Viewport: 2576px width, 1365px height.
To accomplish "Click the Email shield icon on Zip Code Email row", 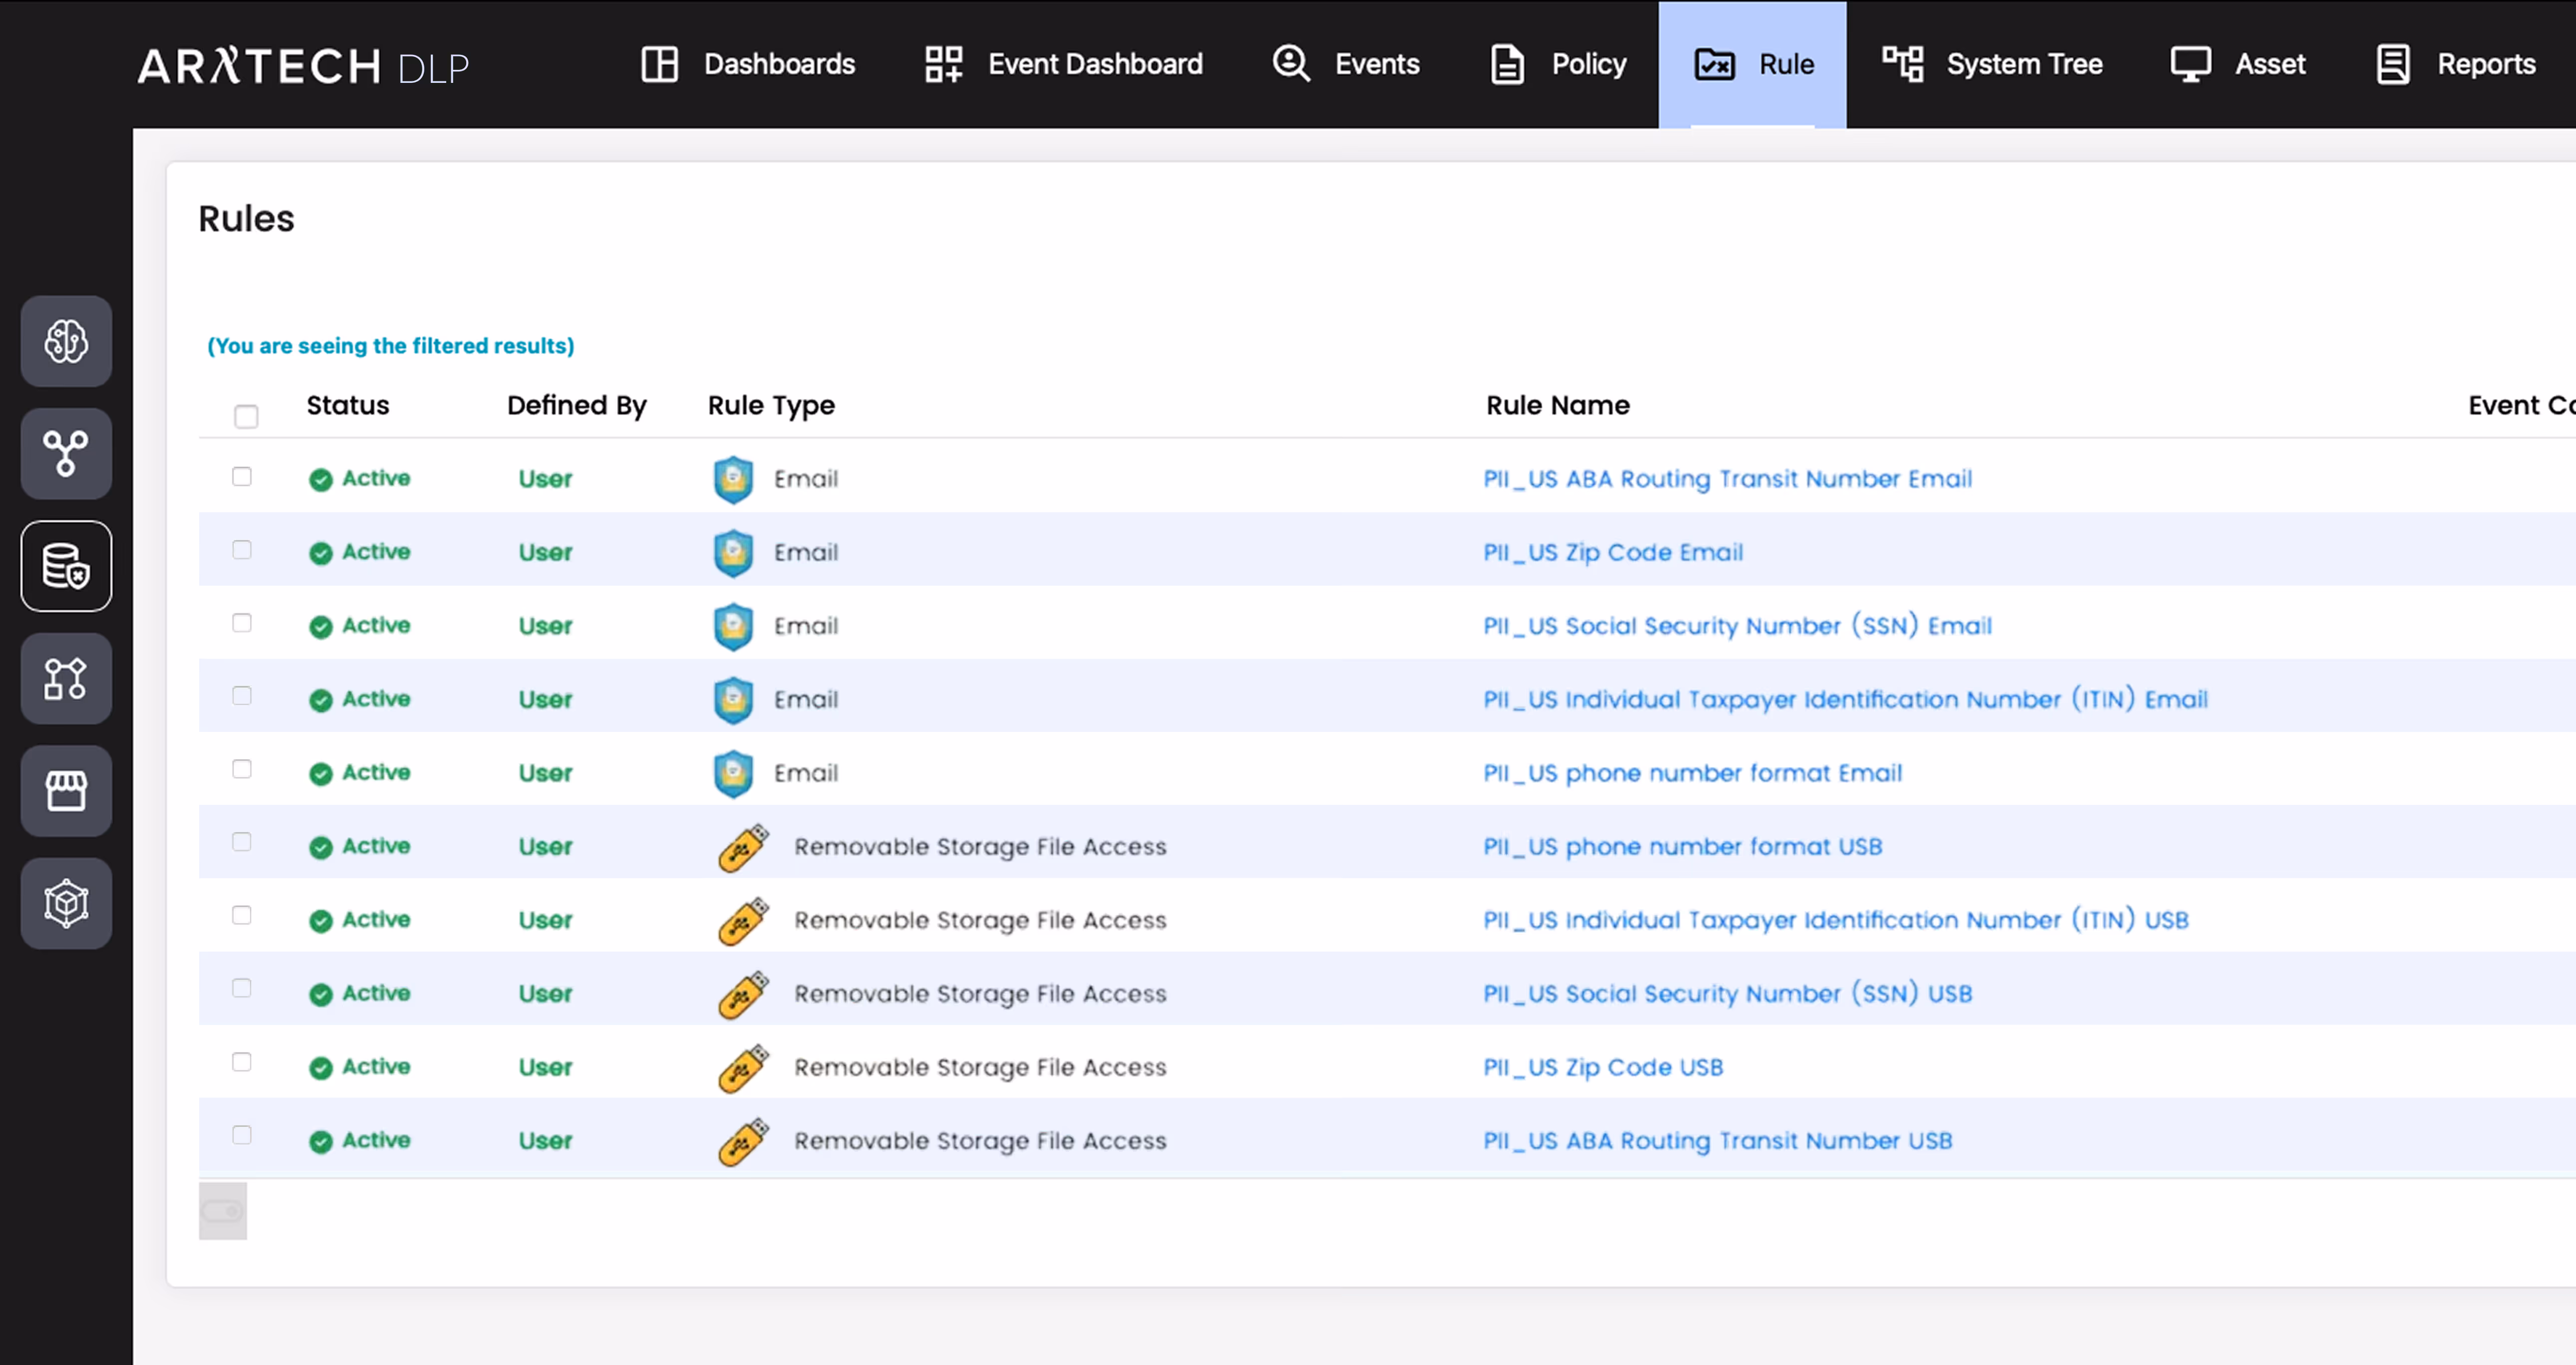I will (733, 553).
